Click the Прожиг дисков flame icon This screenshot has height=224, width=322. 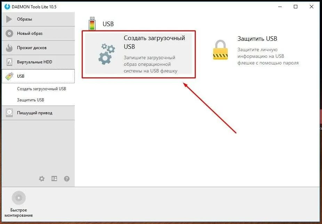9,48
